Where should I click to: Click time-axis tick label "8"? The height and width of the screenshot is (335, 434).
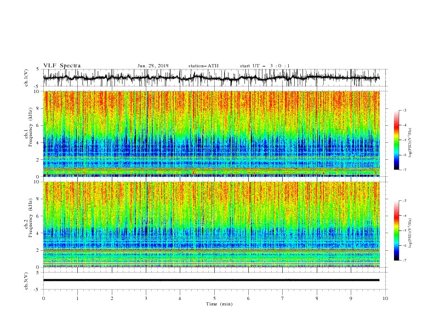(317, 298)
